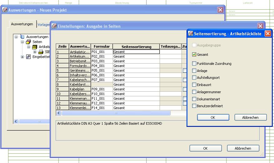Select the row header for row 10

62,94
